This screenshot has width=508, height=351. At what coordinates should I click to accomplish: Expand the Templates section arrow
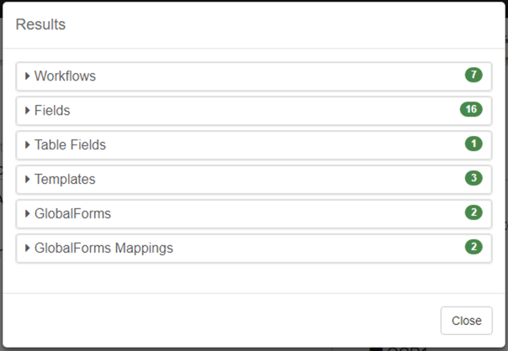28,179
